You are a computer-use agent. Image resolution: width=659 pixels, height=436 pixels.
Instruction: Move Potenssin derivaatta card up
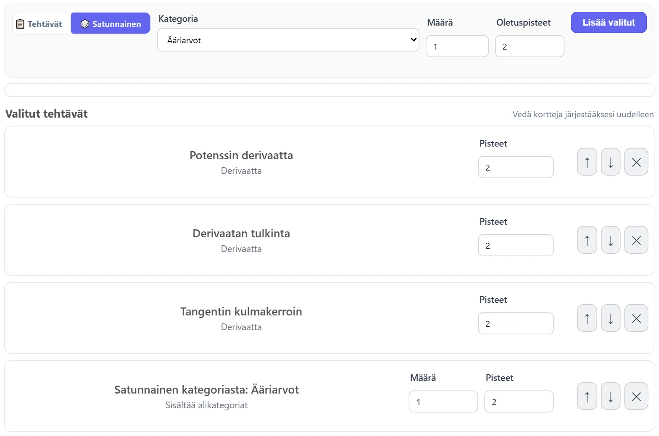click(587, 162)
